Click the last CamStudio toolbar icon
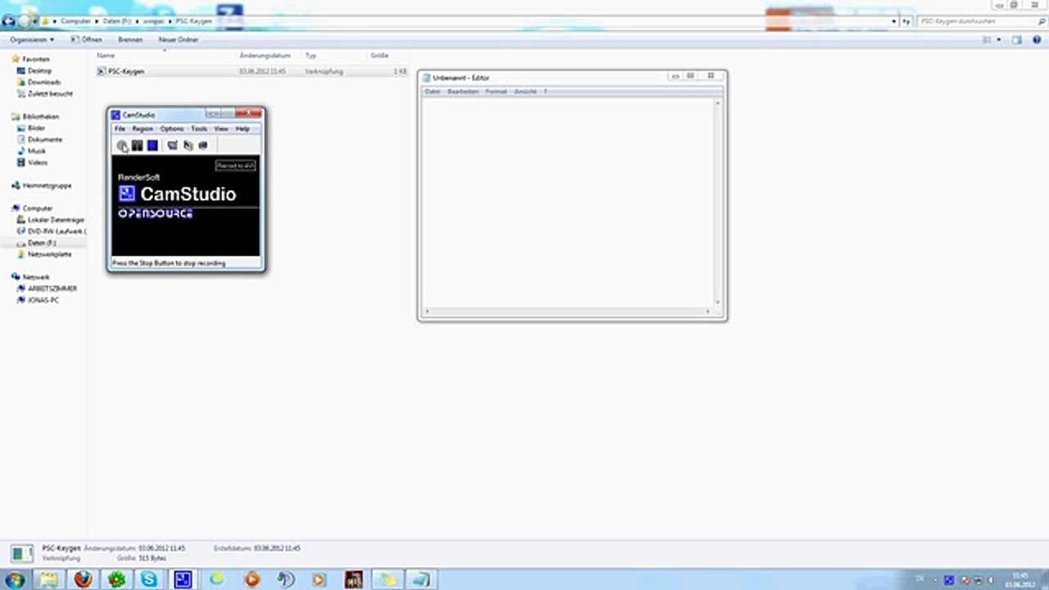The image size is (1049, 590). [202, 146]
